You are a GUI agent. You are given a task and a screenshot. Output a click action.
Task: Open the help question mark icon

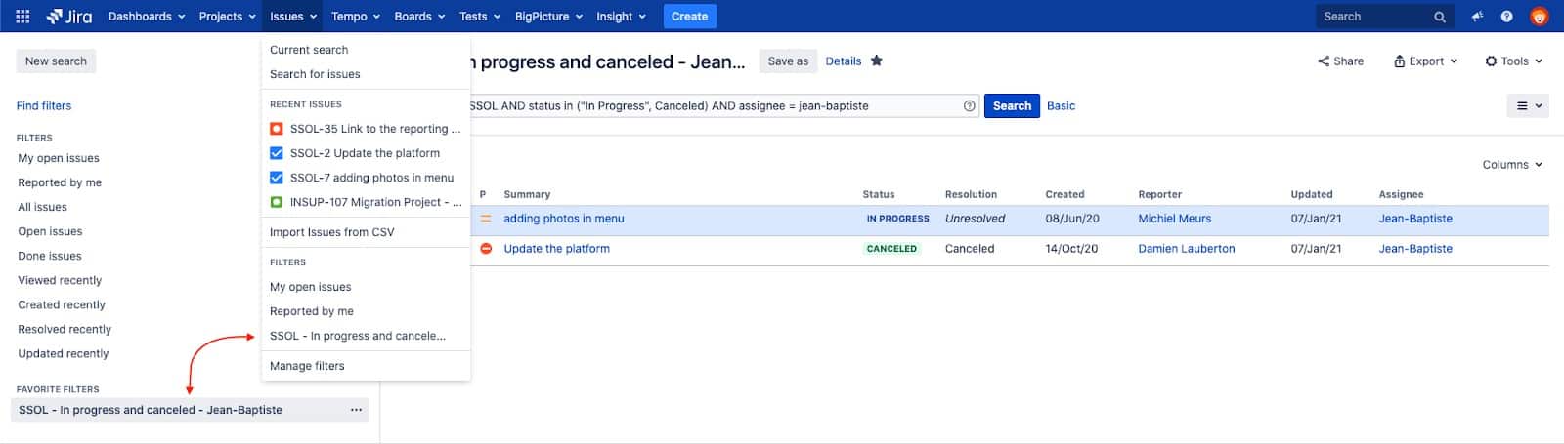coord(1506,17)
